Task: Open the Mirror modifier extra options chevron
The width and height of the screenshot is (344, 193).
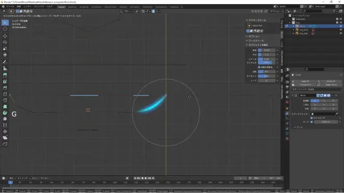Action: (333, 96)
